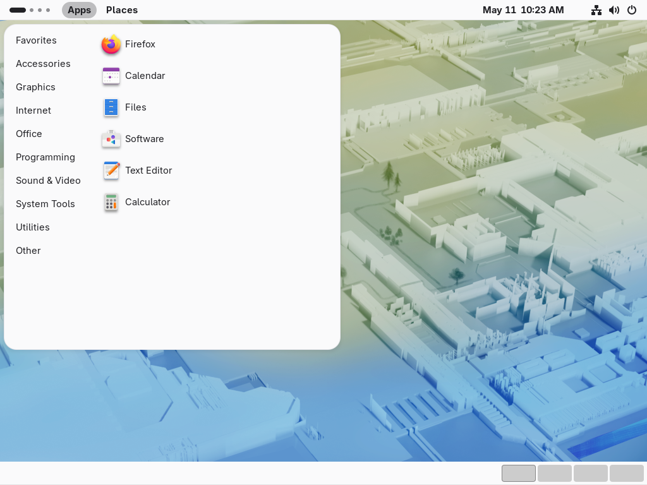Switch to the fourth workspace thumbnail in bottom bar
Screen dimensions: 647x485
click(x=626, y=474)
